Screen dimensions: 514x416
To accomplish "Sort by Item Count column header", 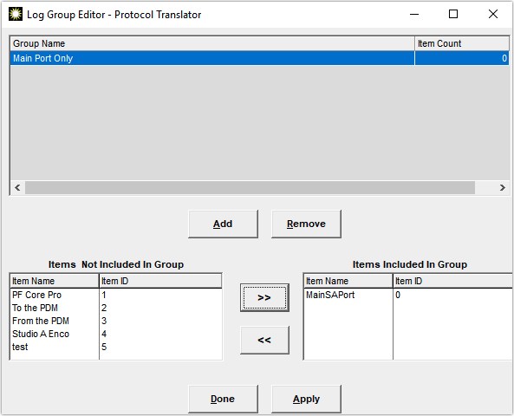I will pos(462,43).
